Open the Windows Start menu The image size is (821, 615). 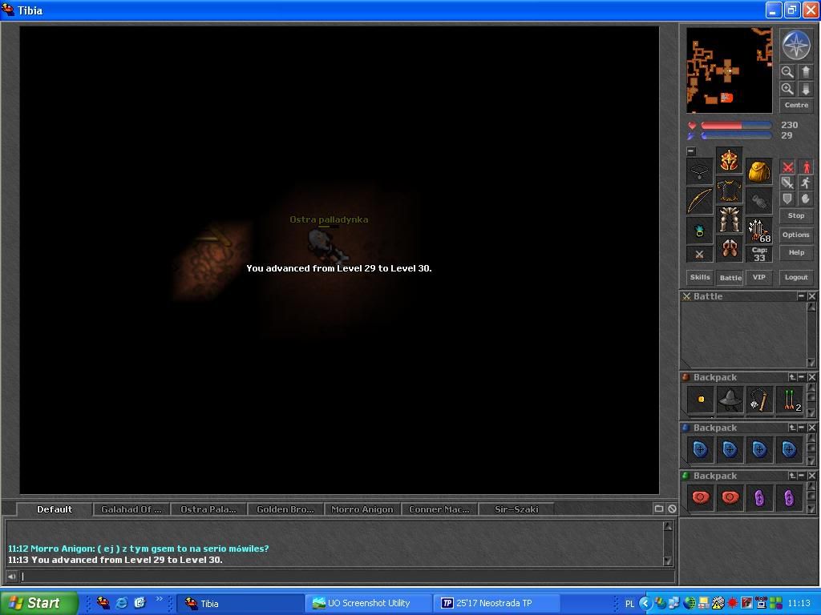coord(39,603)
